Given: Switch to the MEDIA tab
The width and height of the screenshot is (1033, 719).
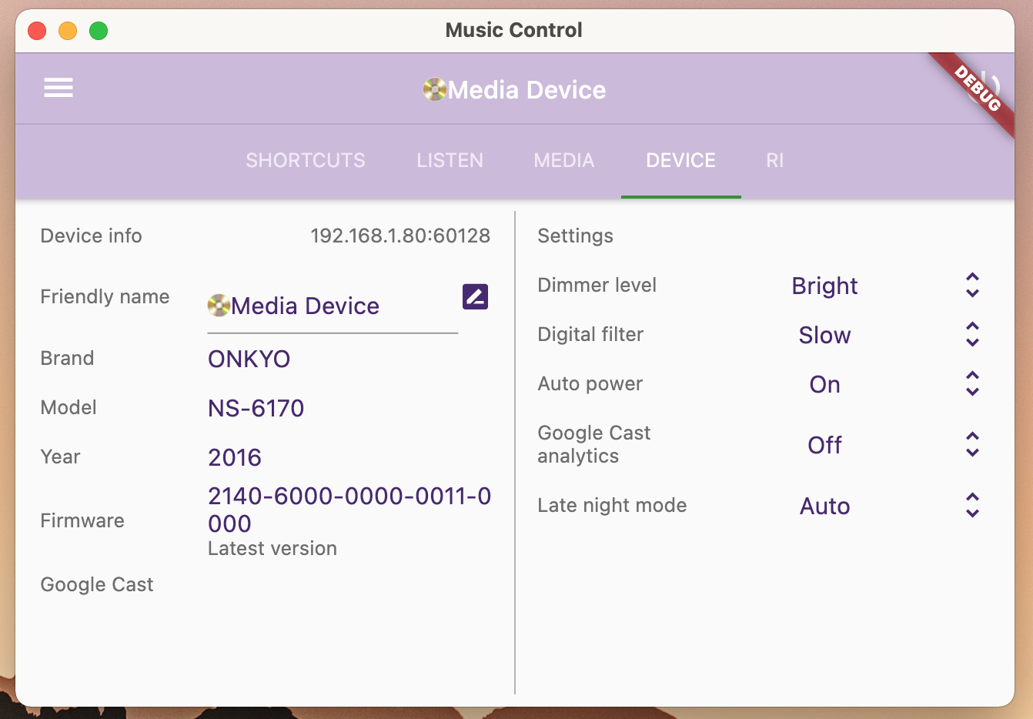Looking at the screenshot, I should pyautogui.click(x=563, y=160).
